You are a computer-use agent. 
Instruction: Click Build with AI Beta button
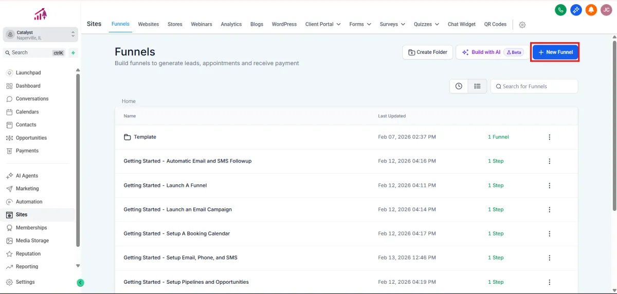pyautogui.click(x=492, y=52)
